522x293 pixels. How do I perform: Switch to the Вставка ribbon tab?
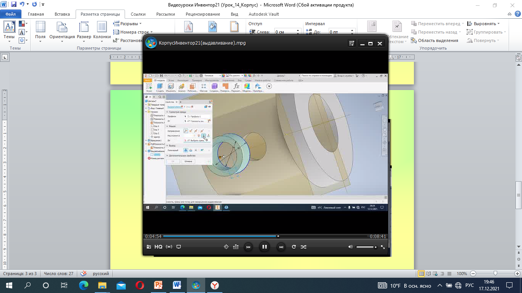click(62, 14)
